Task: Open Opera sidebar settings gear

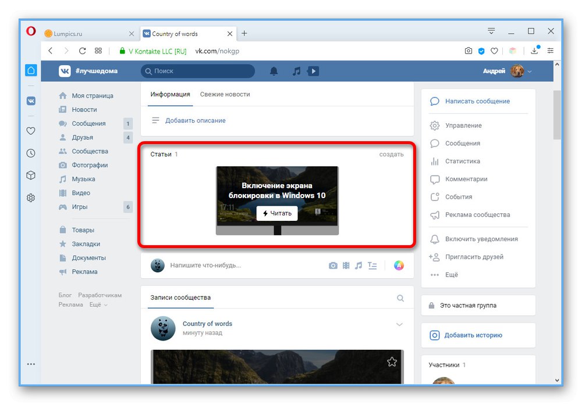Action: (x=31, y=198)
